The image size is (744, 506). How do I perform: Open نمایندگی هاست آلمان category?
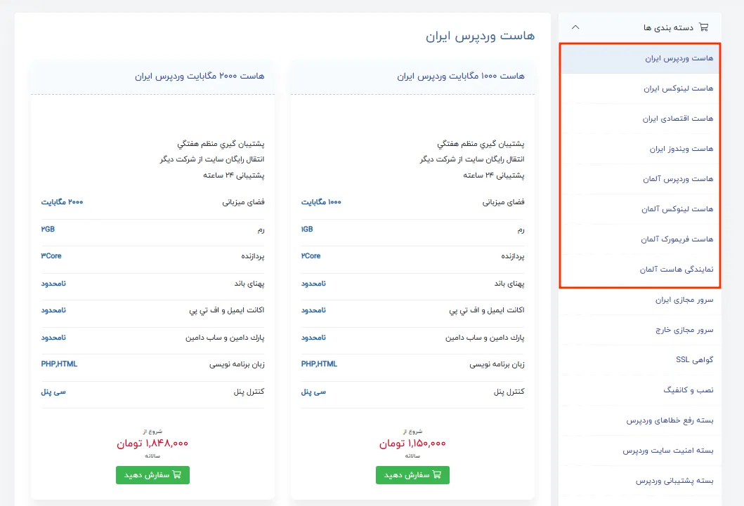pos(640,269)
